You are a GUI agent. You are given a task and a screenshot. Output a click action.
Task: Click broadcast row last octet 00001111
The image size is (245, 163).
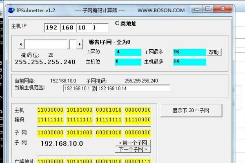tap(138, 161)
